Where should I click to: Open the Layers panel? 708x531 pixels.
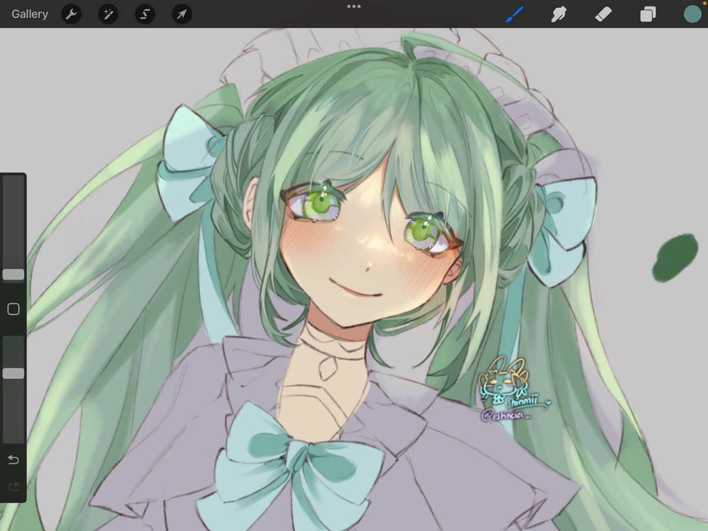(x=648, y=14)
